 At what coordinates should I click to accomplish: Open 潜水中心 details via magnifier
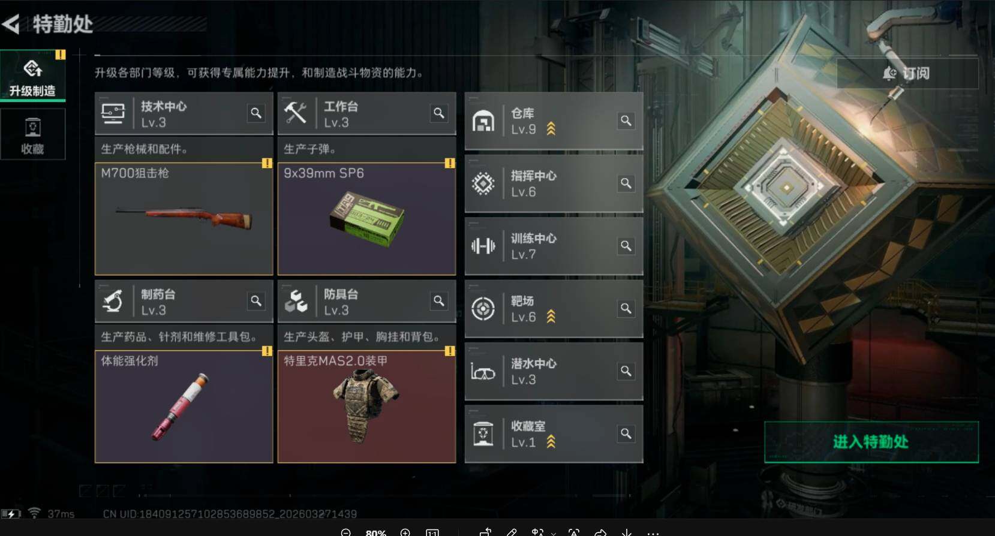click(x=626, y=371)
